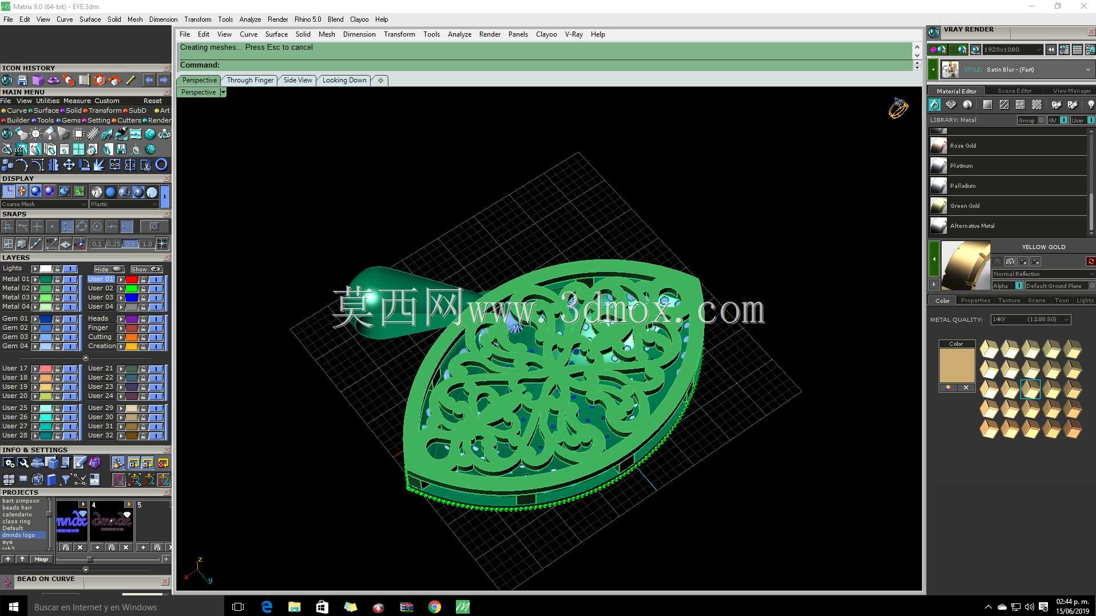This screenshot has height=616, width=1096.
Task: Open the 1920x1080 render resolution dropdown
Action: [x=1013, y=50]
